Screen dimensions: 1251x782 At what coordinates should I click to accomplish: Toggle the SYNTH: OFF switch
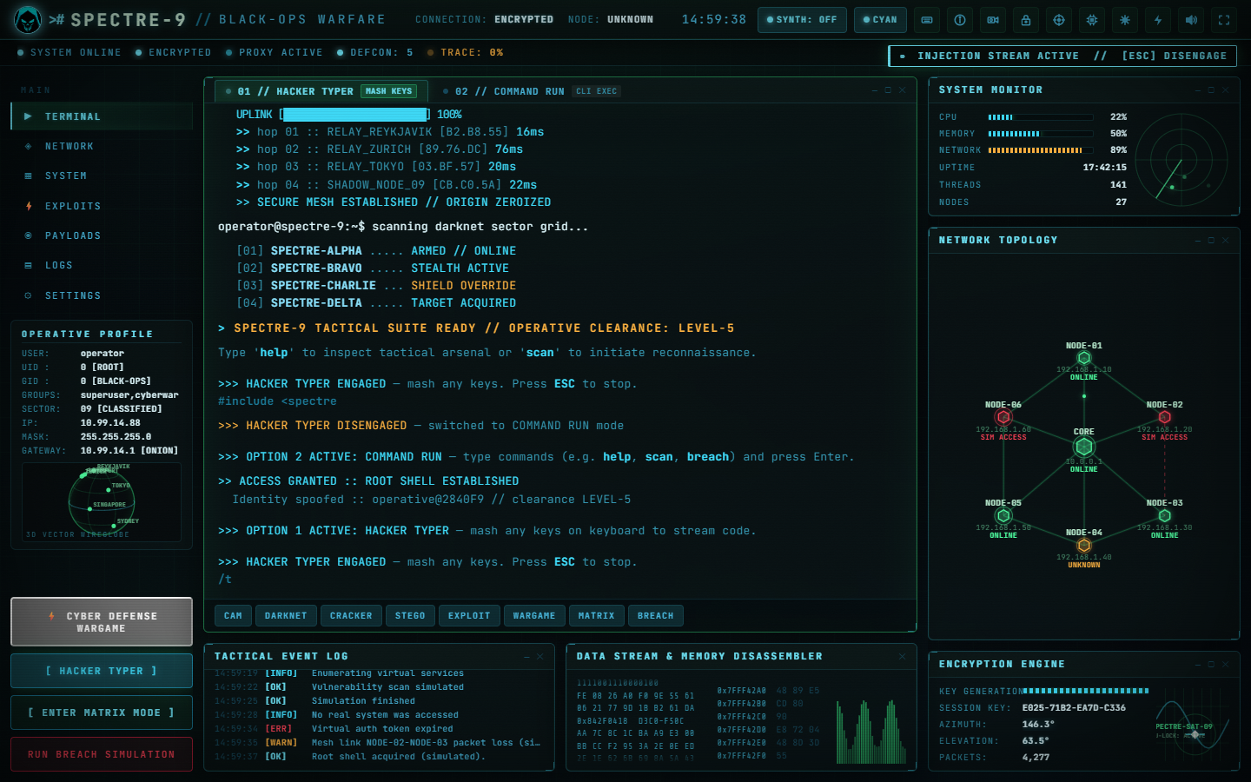(802, 20)
